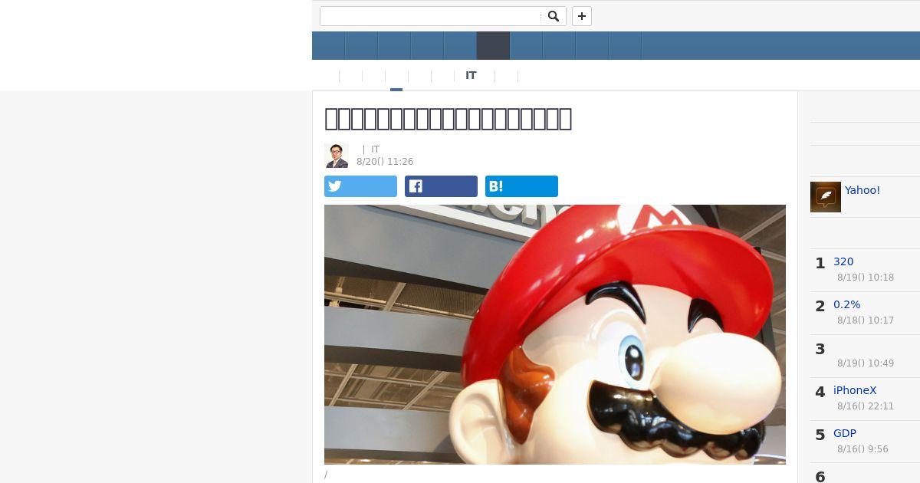Open the Yahoo! sidebar link
This screenshot has height=483, width=920.
point(863,190)
